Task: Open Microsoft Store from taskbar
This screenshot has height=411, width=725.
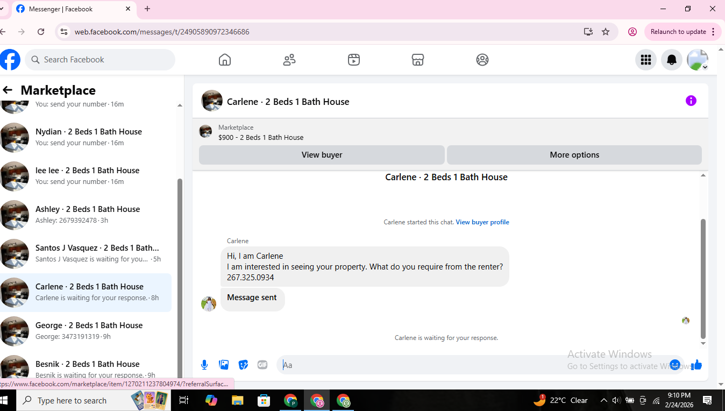Action: click(264, 401)
